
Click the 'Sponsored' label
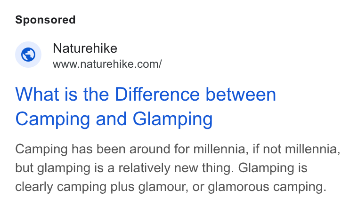click(x=45, y=20)
